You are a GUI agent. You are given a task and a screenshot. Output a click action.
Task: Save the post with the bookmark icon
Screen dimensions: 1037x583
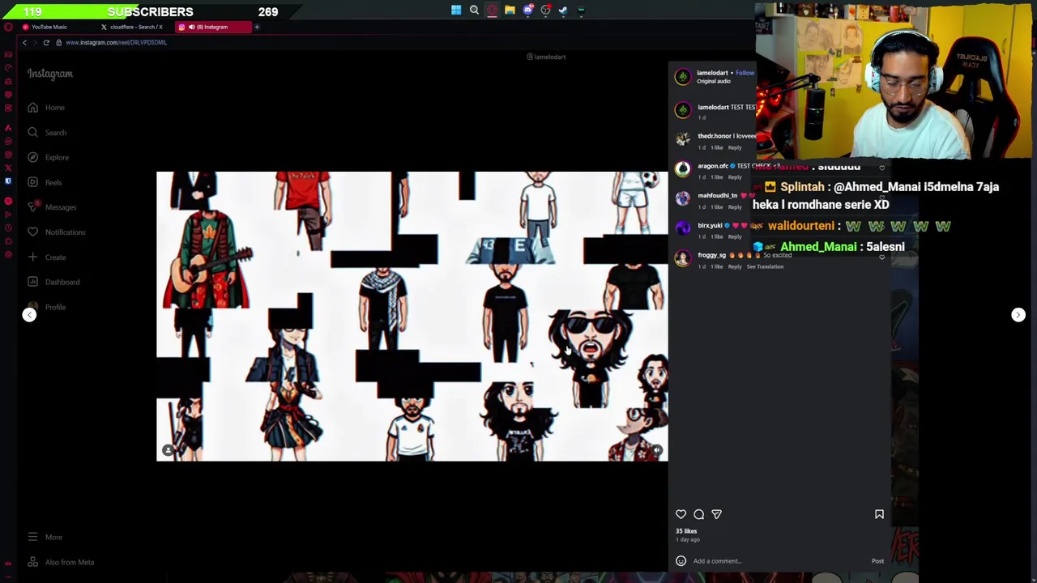[879, 514]
